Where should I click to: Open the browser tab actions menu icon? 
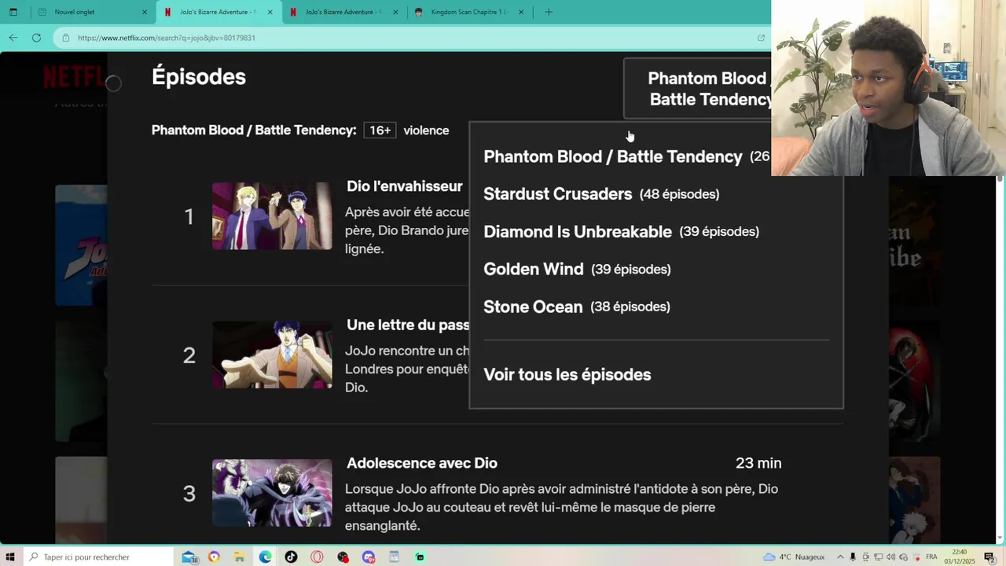click(13, 12)
